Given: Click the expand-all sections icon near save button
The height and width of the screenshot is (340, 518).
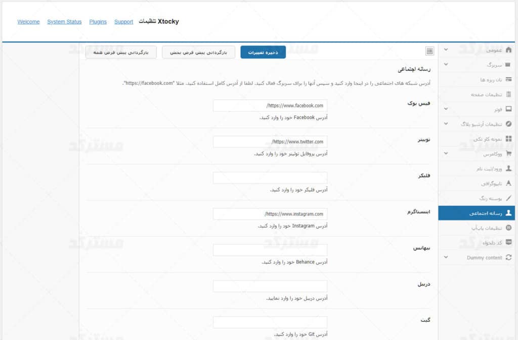Looking at the screenshot, I should [x=429, y=51].
